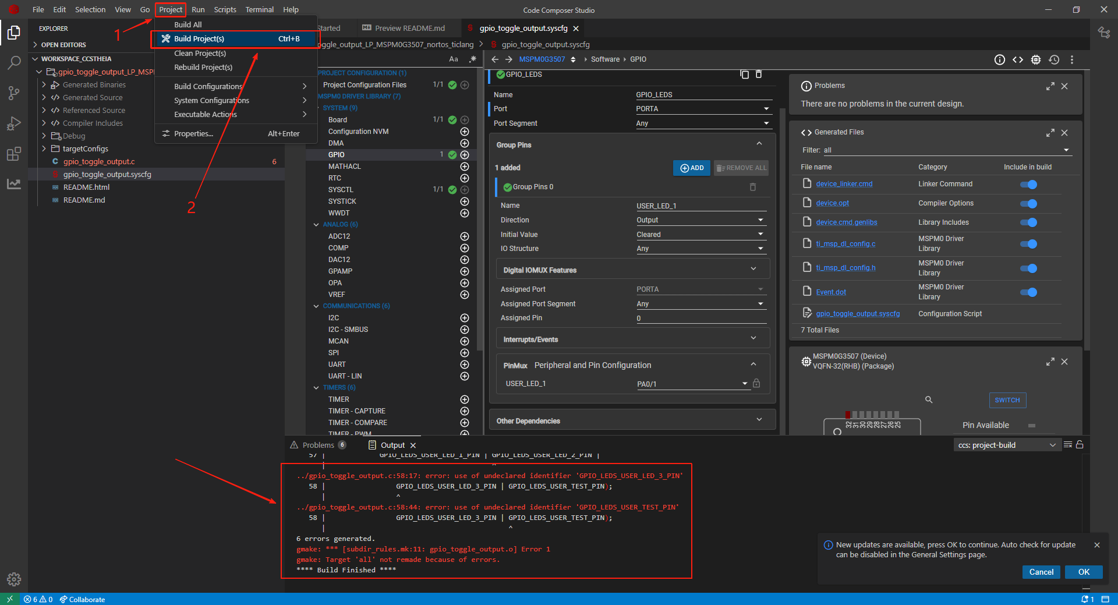
Task: Expand Interrupts/Events section
Action: [632, 339]
